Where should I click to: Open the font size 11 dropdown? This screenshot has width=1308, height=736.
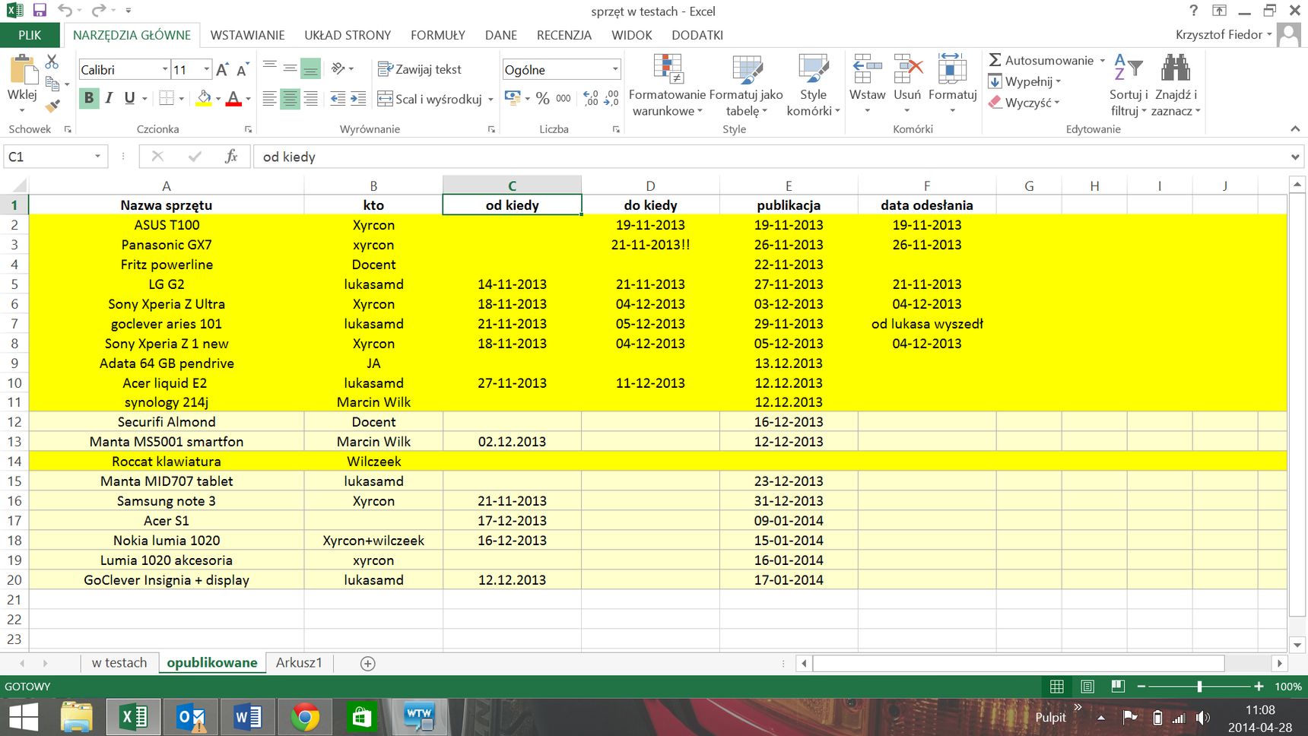206,70
